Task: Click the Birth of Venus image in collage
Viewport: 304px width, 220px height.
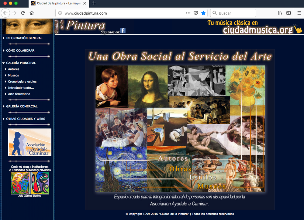Action: tap(229, 173)
